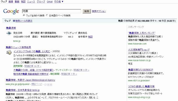The width and height of the screenshot is (178, 101).
Task: Click www.kokuyo-eng.co.jp ad URL
Action: click(x=139, y=97)
